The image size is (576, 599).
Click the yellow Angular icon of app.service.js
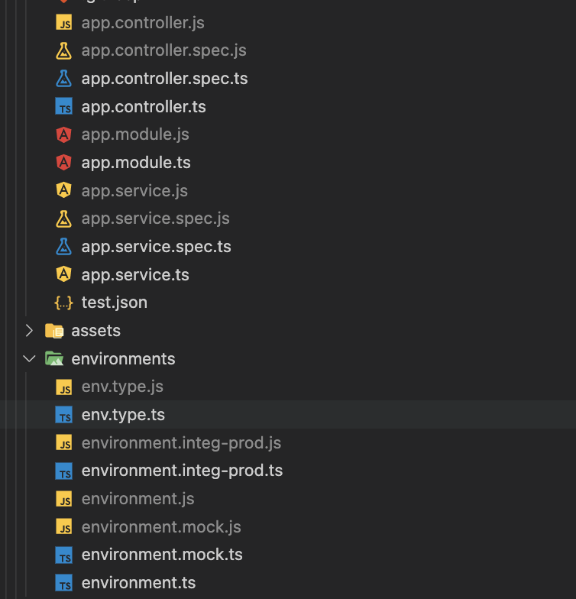(x=64, y=191)
